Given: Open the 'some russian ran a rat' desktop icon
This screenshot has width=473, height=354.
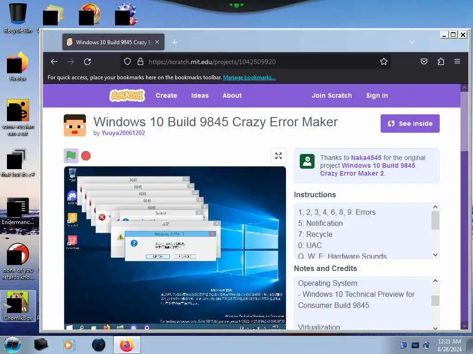Looking at the screenshot, I should point(18,118).
